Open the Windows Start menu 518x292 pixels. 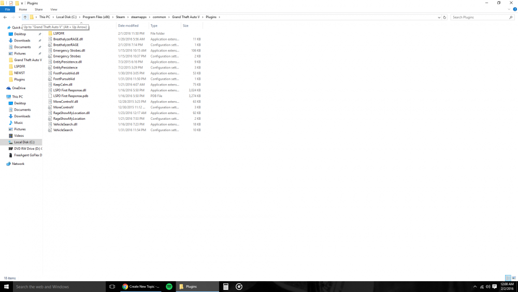pyautogui.click(x=6, y=287)
